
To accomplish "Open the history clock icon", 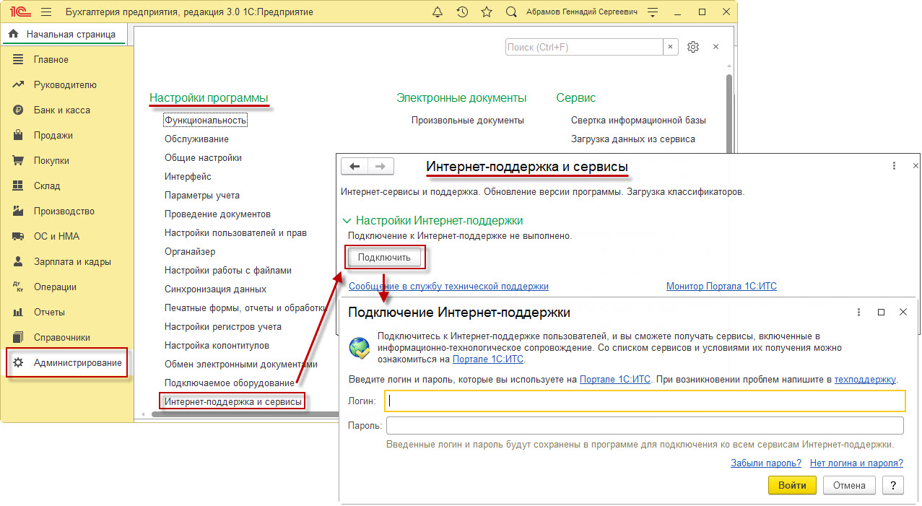I will pos(462,12).
